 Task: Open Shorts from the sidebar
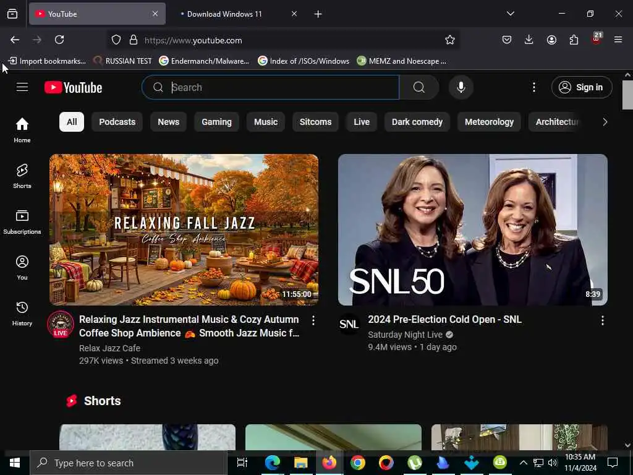click(22, 176)
